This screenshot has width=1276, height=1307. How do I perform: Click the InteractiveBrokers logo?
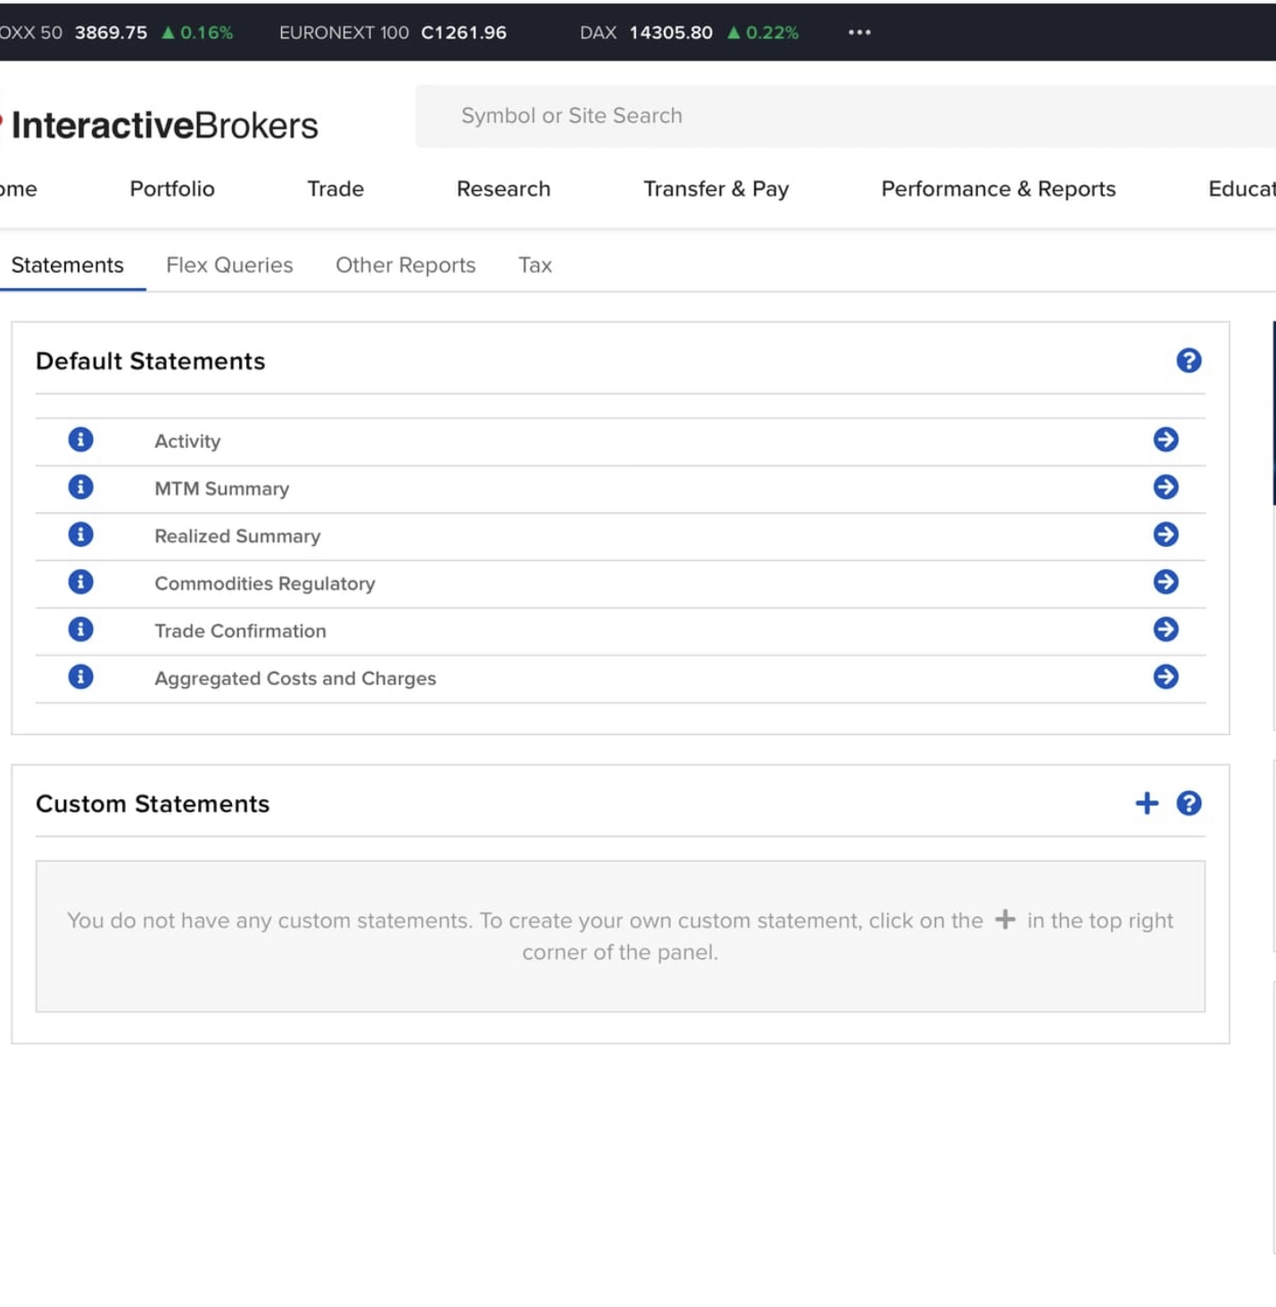pos(159,125)
